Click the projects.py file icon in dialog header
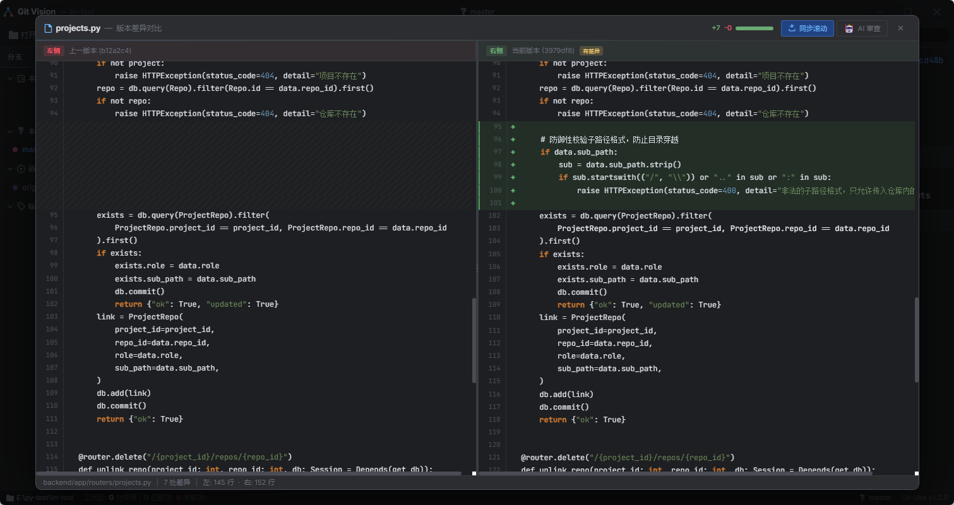Screen dimensions: 954x505 click(x=48, y=28)
